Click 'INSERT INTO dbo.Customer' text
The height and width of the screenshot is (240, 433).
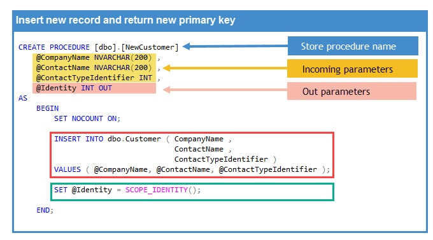pyautogui.click(x=108, y=139)
